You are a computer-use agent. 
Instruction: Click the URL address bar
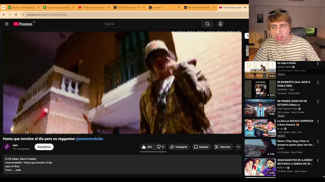pyautogui.click(x=135, y=15)
